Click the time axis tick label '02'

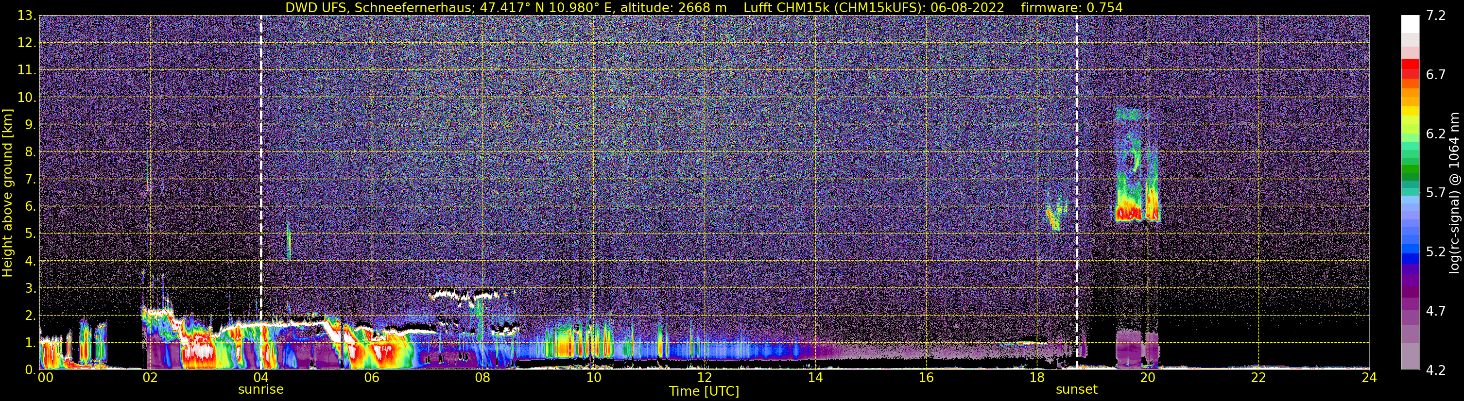tap(150, 378)
